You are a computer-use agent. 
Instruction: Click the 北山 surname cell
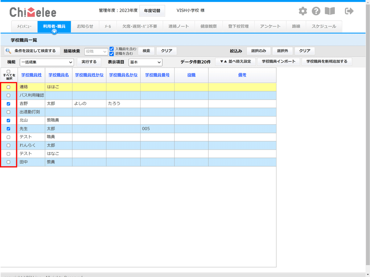pyautogui.click(x=31, y=120)
